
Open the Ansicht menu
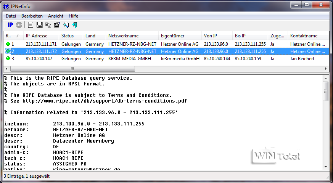tap(56, 16)
